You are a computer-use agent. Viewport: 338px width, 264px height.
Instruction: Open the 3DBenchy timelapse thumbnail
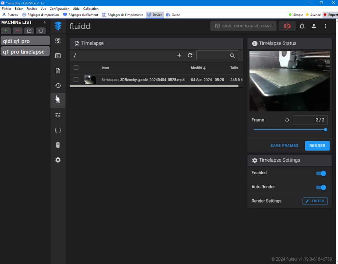point(90,80)
